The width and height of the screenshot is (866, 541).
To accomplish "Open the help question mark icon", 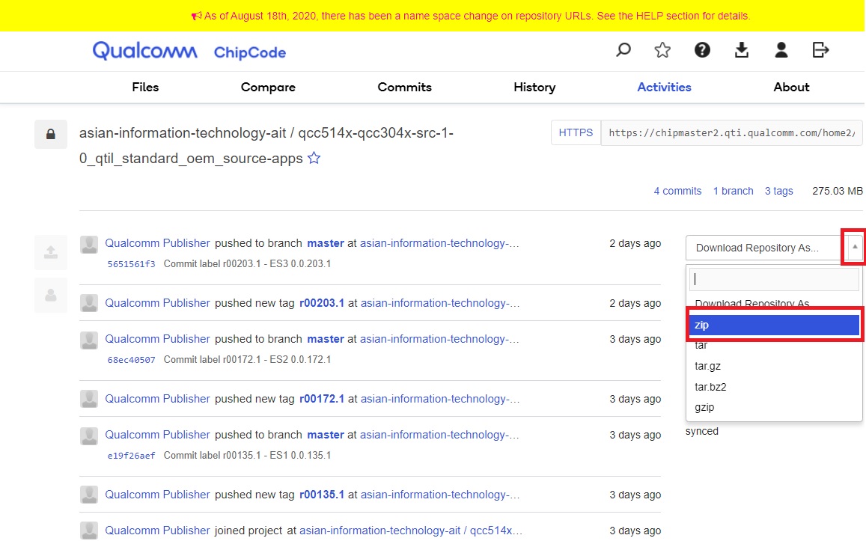I will [702, 50].
